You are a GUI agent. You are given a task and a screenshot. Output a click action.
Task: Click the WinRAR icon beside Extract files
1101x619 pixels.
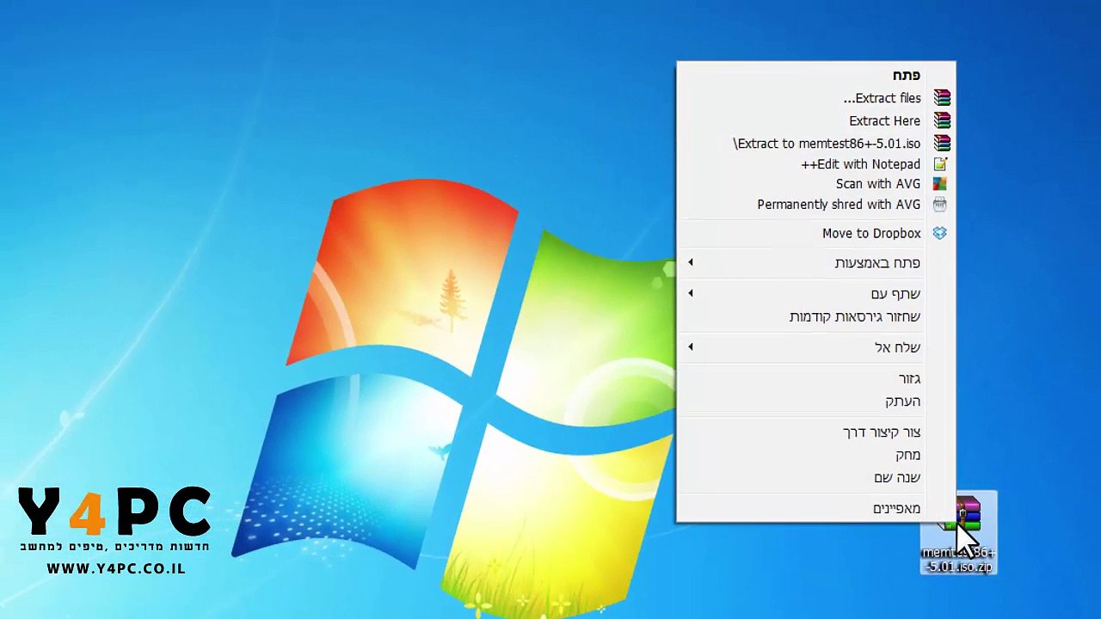pos(942,98)
